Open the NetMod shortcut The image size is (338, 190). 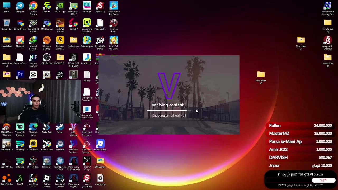pyautogui.click(x=20, y=42)
